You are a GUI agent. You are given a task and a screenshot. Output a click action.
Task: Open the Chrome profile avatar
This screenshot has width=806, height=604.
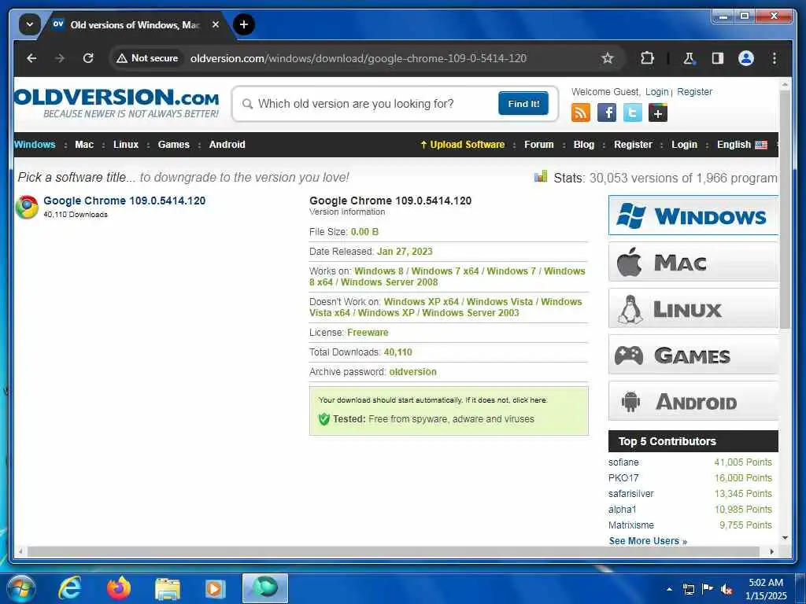746,58
